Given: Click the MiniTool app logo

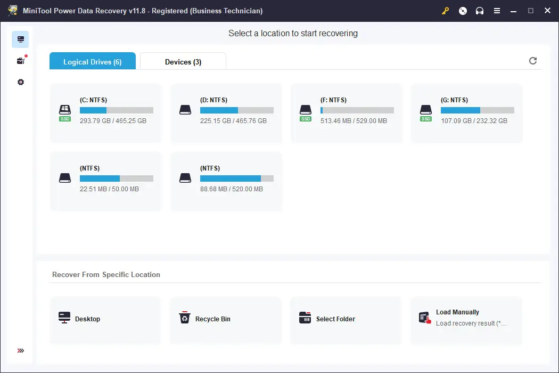Looking at the screenshot, I should click(x=13, y=10).
